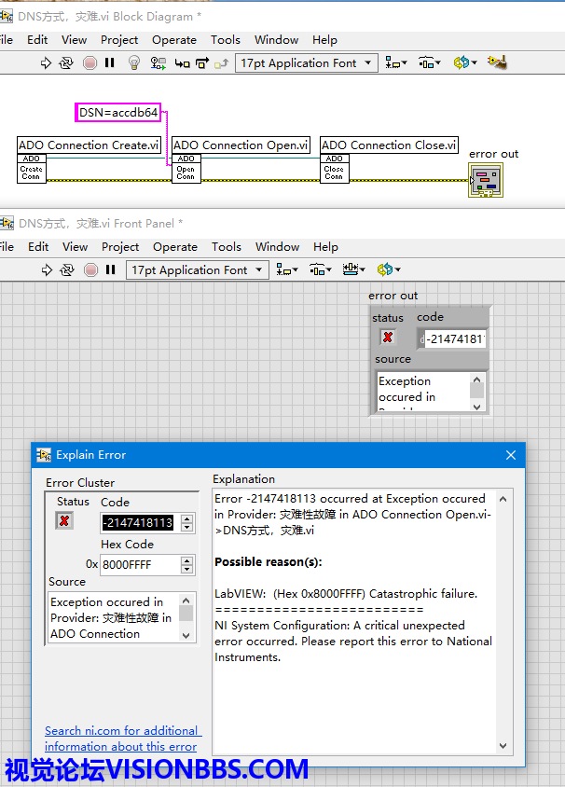This screenshot has width=565, height=787.
Task: Click ADO Connection Create.vi label
Action: pyautogui.click(x=89, y=145)
